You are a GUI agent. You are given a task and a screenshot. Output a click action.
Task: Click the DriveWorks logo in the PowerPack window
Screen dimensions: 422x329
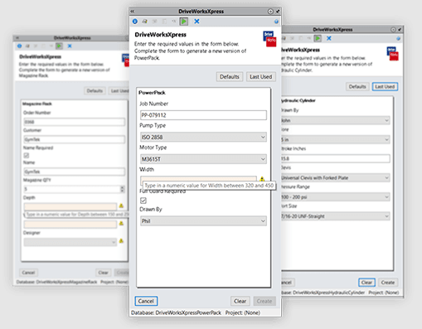269,39
